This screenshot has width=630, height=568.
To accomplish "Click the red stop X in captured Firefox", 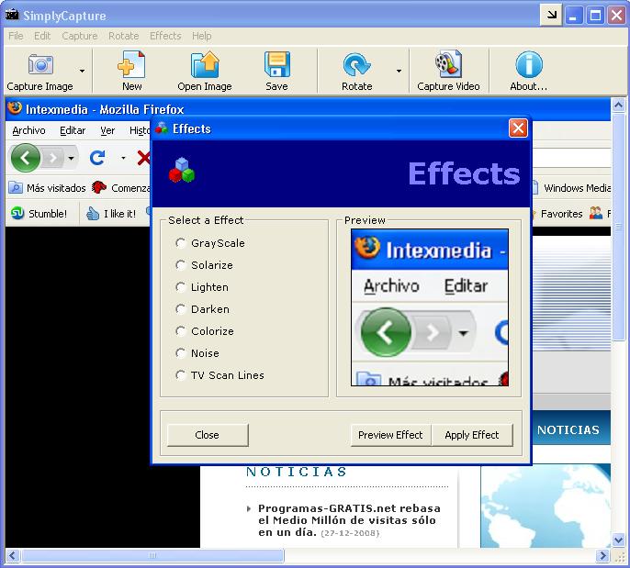I will (x=143, y=158).
